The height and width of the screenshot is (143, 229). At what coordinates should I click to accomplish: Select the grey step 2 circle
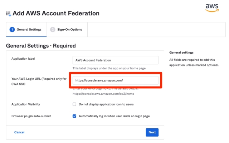pos(53,29)
